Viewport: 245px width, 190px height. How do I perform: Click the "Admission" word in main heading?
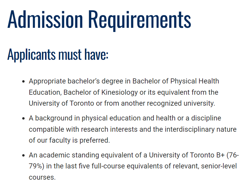coord(45,19)
